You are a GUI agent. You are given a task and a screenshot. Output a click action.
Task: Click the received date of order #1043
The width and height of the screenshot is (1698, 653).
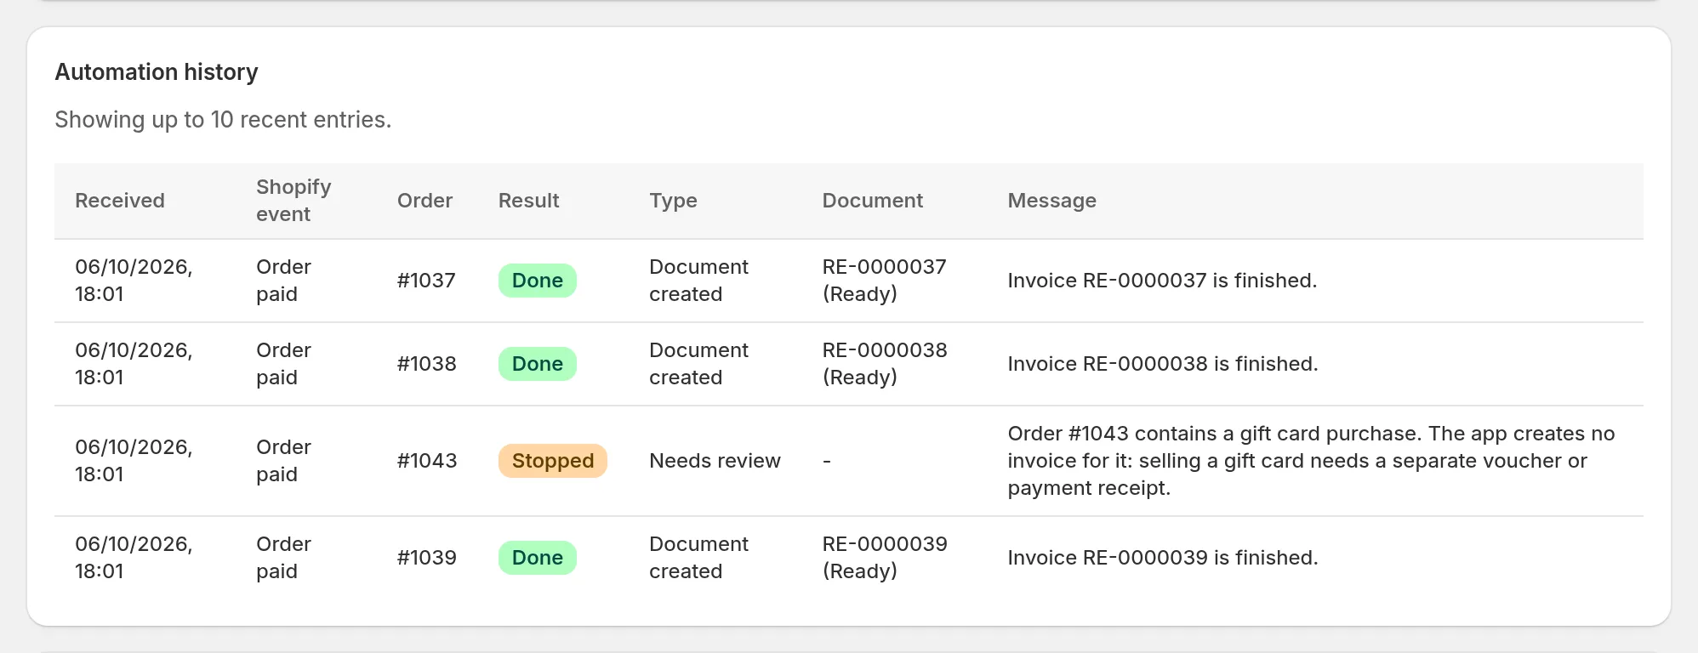(134, 461)
